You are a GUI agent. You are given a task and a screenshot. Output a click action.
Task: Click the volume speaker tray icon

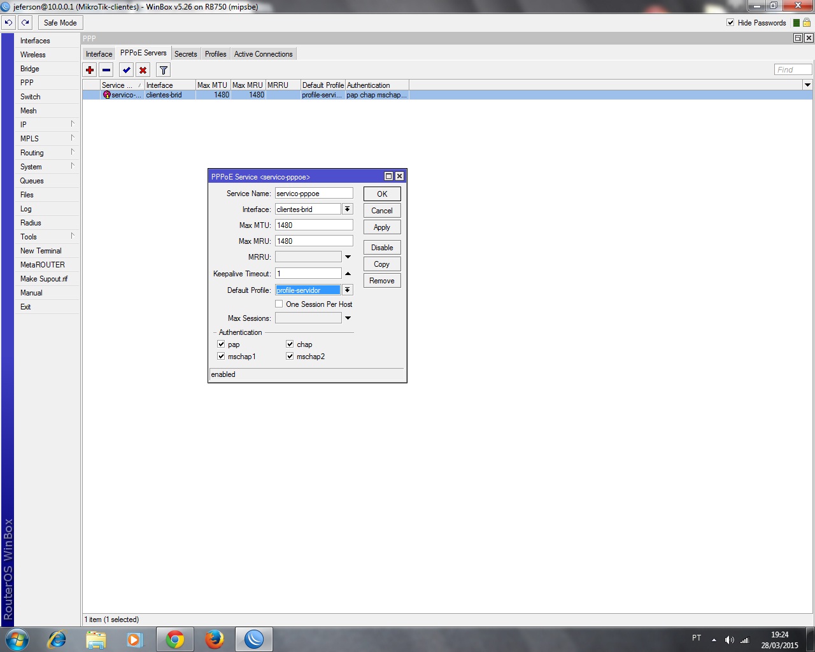730,640
